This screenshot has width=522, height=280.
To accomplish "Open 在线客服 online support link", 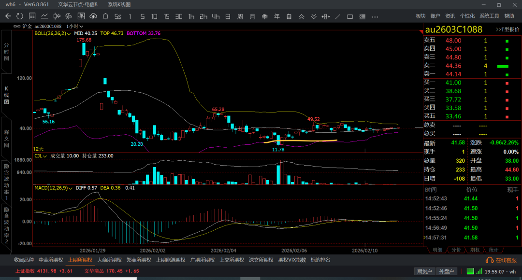I will pyautogui.click(x=503, y=260).
